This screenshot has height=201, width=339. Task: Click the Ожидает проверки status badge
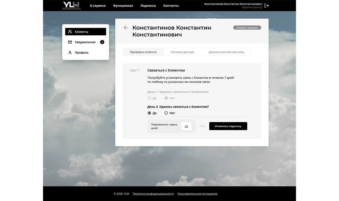coord(247,28)
